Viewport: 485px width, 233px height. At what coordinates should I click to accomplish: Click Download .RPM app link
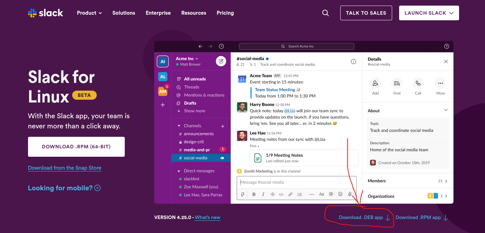click(422, 217)
